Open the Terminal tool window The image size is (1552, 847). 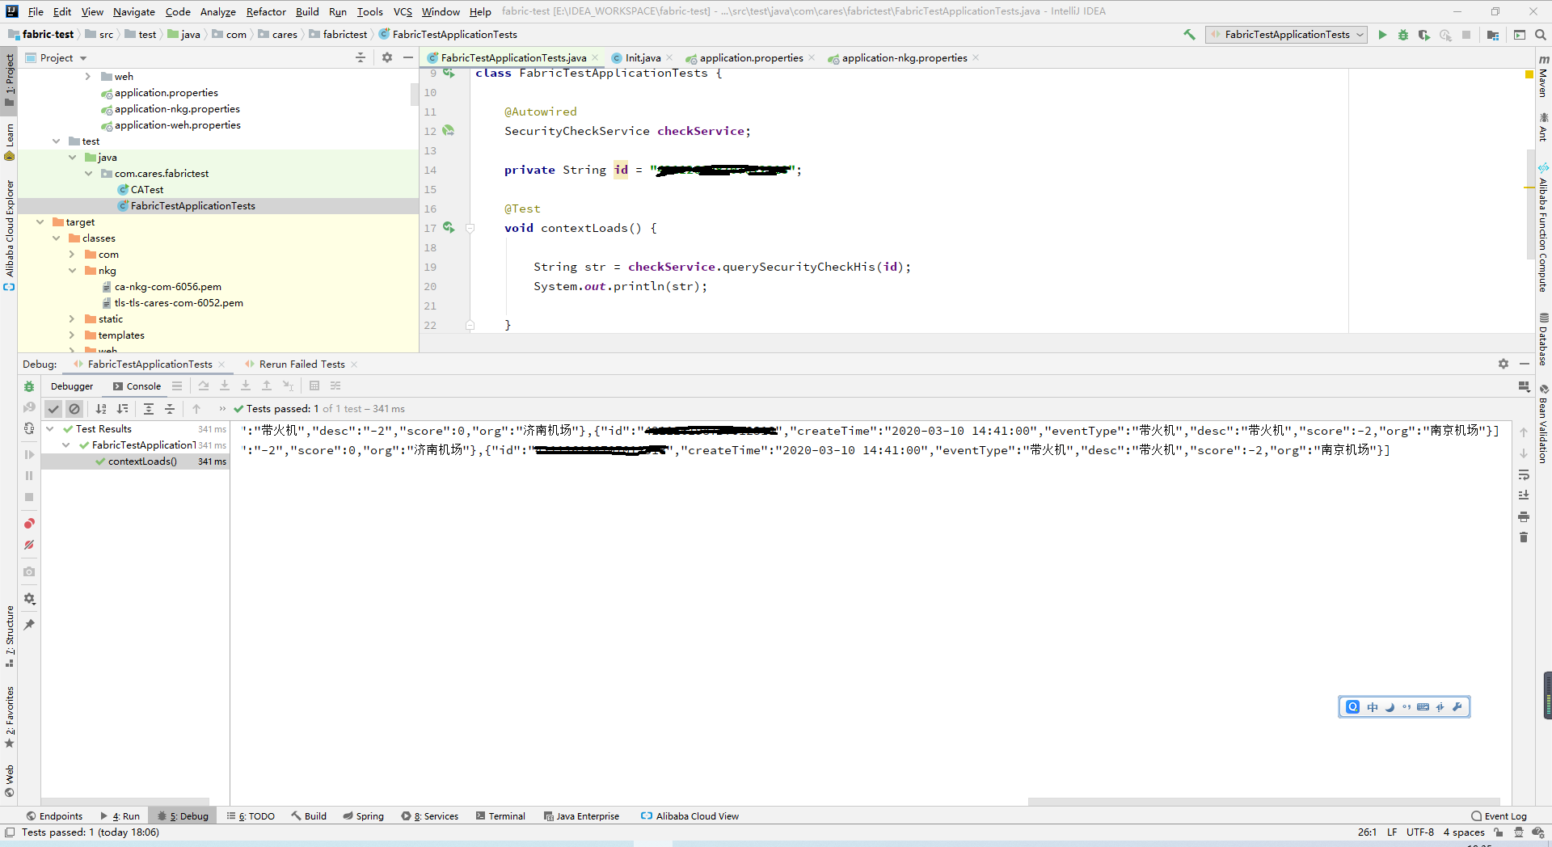pyautogui.click(x=500, y=816)
